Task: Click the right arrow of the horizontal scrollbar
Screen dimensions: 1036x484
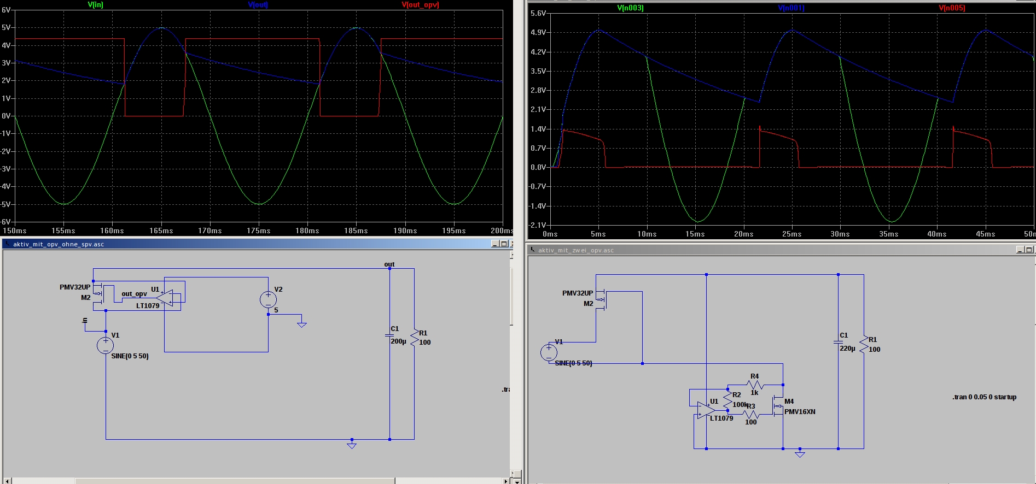Action: [x=506, y=481]
